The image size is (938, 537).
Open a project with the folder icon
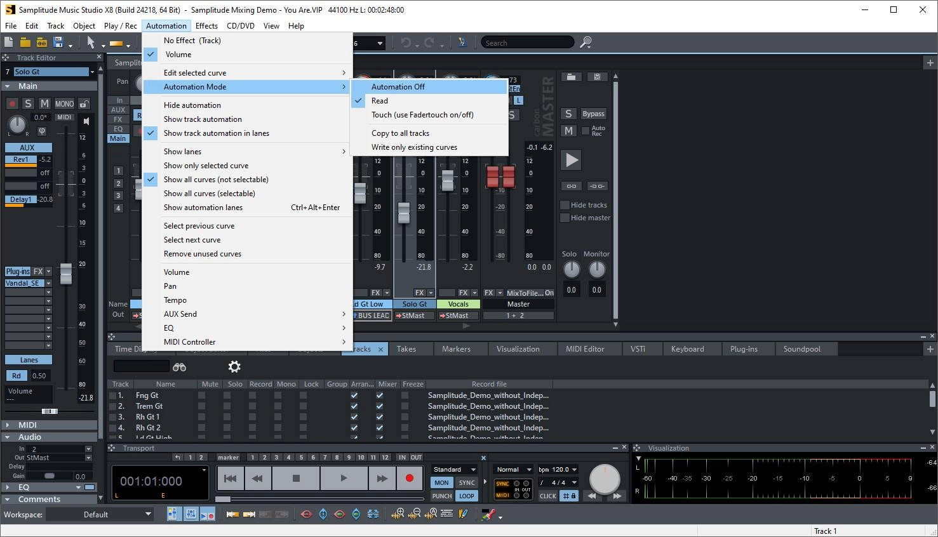[25, 43]
